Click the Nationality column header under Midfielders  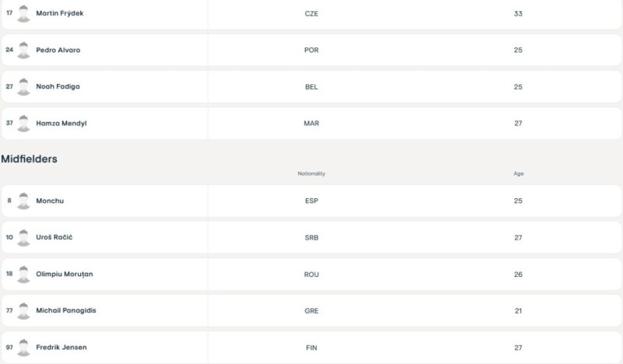[311, 173]
